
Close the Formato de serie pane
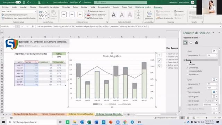click(219, 33)
